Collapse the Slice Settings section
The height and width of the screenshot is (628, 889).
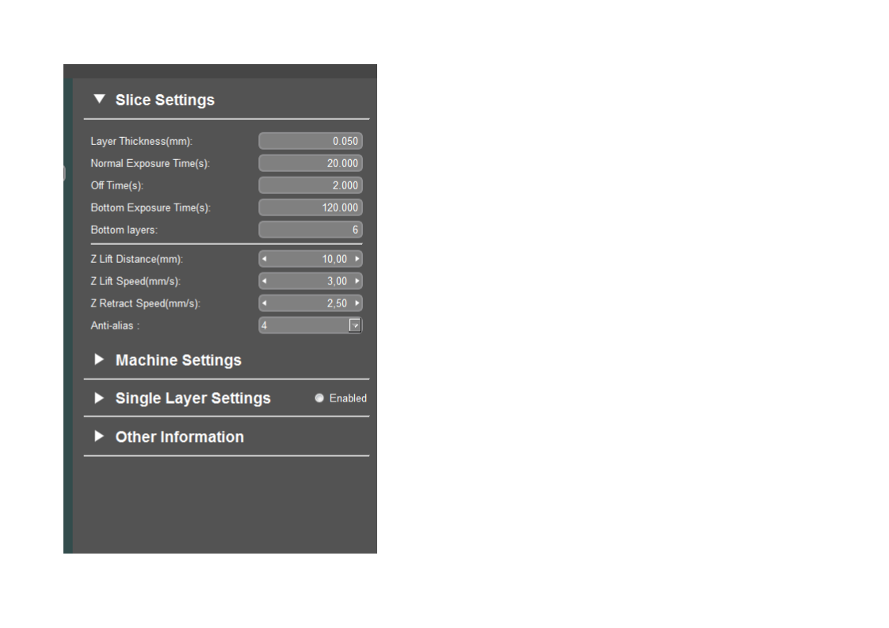point(99,100)
